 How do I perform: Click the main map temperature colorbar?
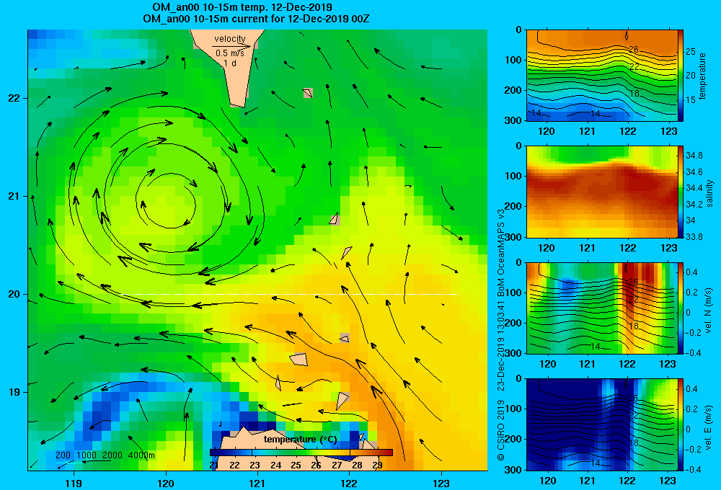(x=301, y=453)
